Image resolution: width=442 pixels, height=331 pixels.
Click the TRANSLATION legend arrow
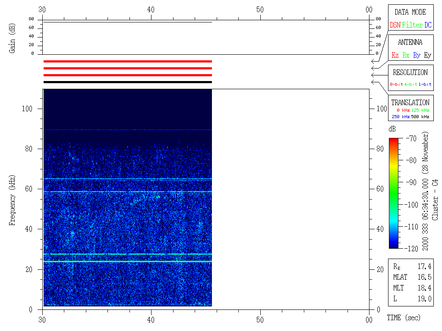(373, 81)
